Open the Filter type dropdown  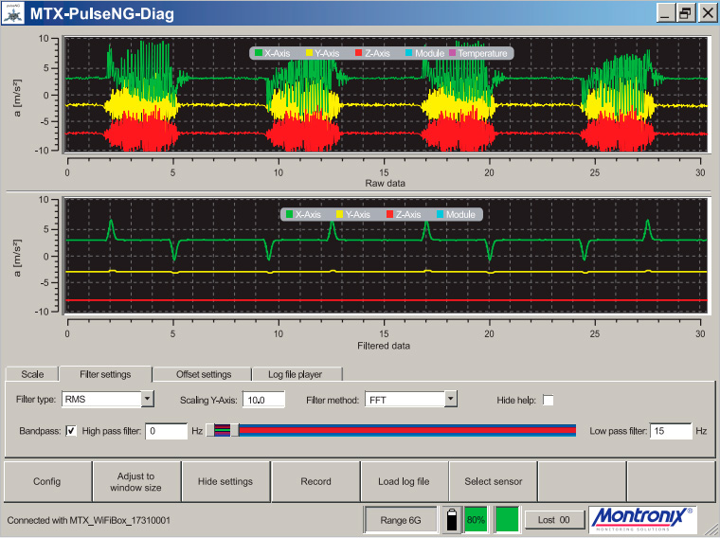[x=147, y=400]
